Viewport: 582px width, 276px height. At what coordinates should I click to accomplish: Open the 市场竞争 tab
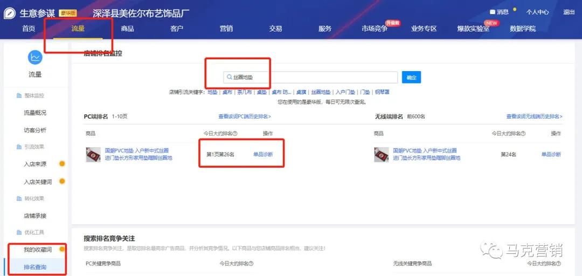[x=375, y=29]
